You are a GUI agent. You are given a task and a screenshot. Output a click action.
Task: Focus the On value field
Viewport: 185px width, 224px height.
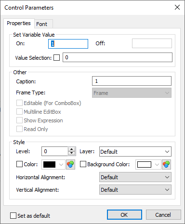pyautogui.click(x=68, y=44)
